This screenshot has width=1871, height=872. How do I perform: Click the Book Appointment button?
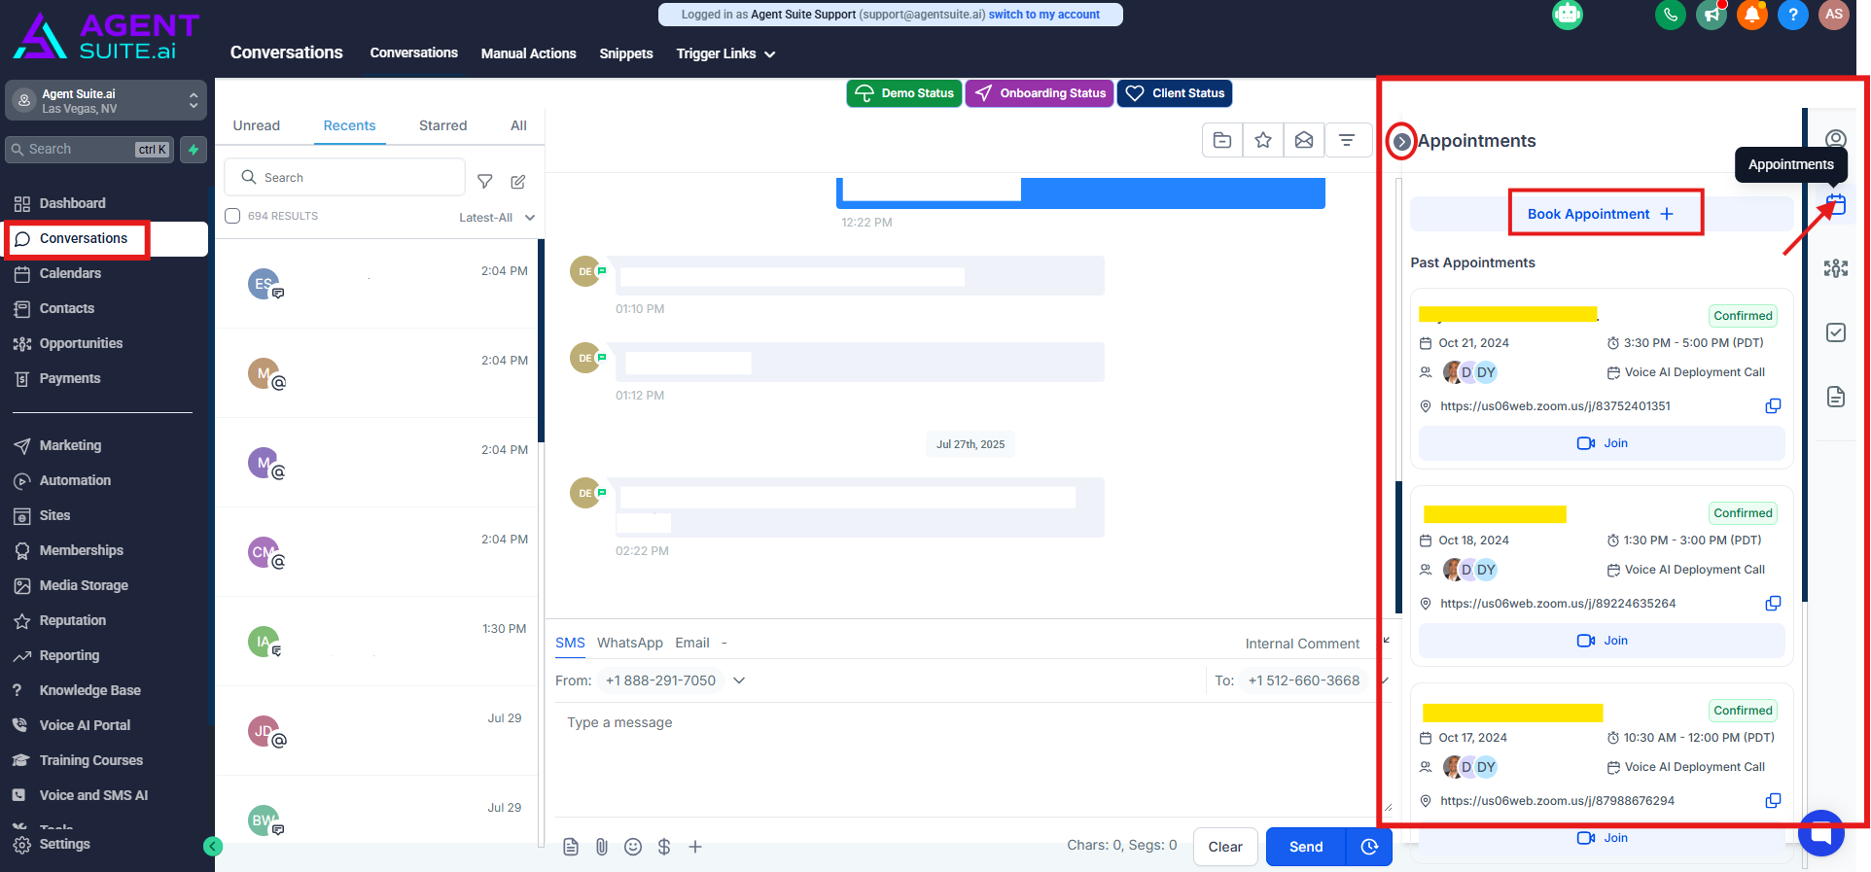point(1601,214)
